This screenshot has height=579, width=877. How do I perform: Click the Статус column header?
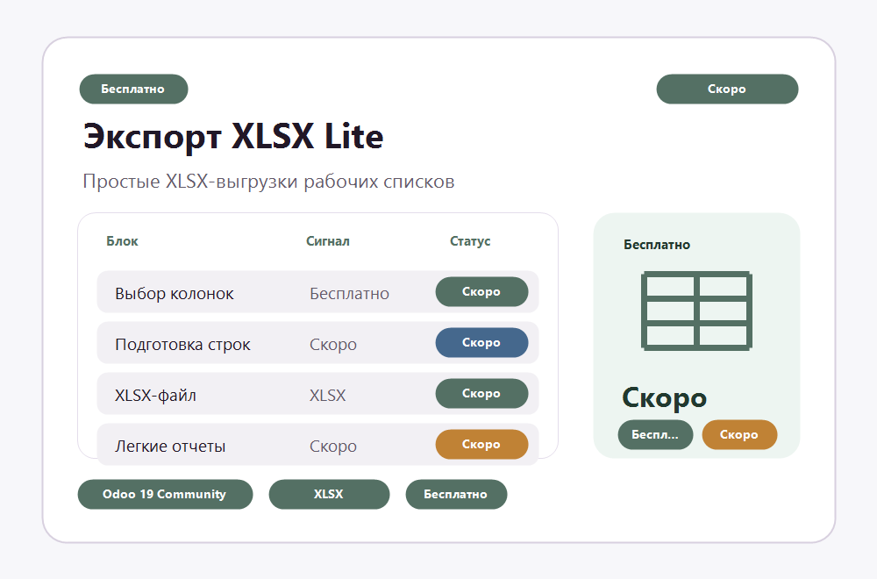[x=470, y=241]
